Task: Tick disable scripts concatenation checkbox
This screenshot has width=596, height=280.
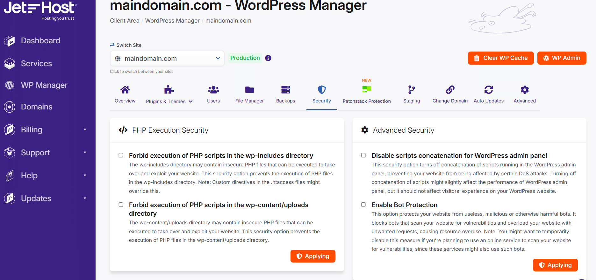Action: pyautogui.click(x=363, y=155)
